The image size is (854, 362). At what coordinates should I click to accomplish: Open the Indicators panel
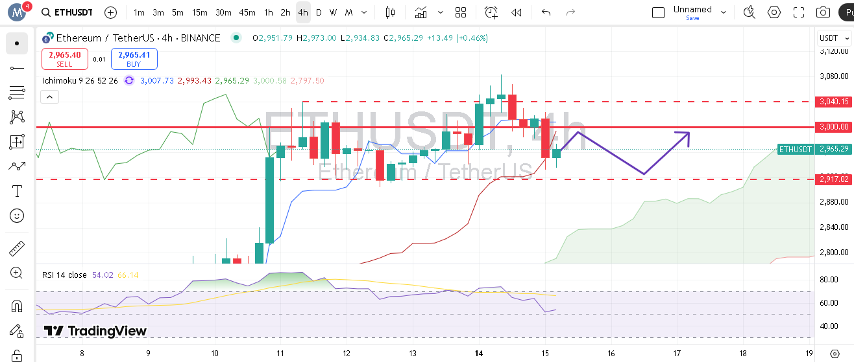(421, 12)
